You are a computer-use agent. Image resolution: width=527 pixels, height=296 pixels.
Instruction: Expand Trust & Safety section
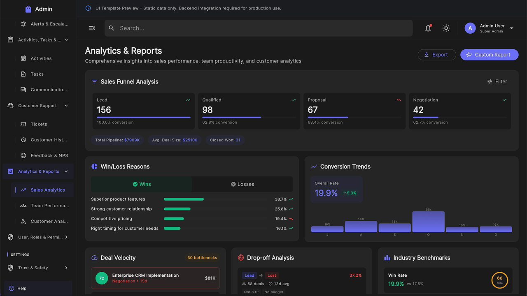point(66,268)
